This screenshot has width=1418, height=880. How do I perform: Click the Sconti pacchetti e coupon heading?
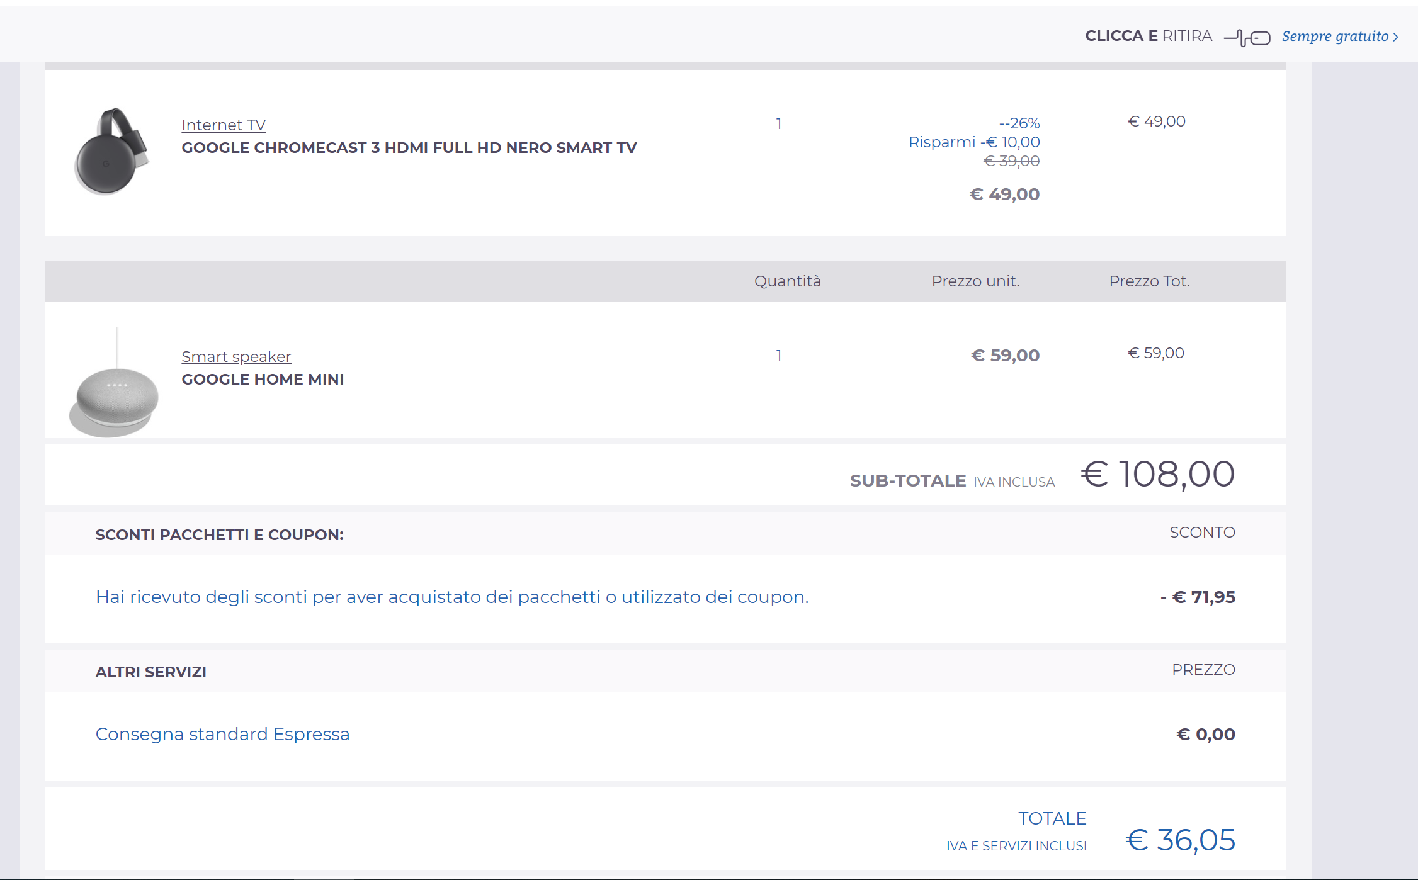[220, 535]
